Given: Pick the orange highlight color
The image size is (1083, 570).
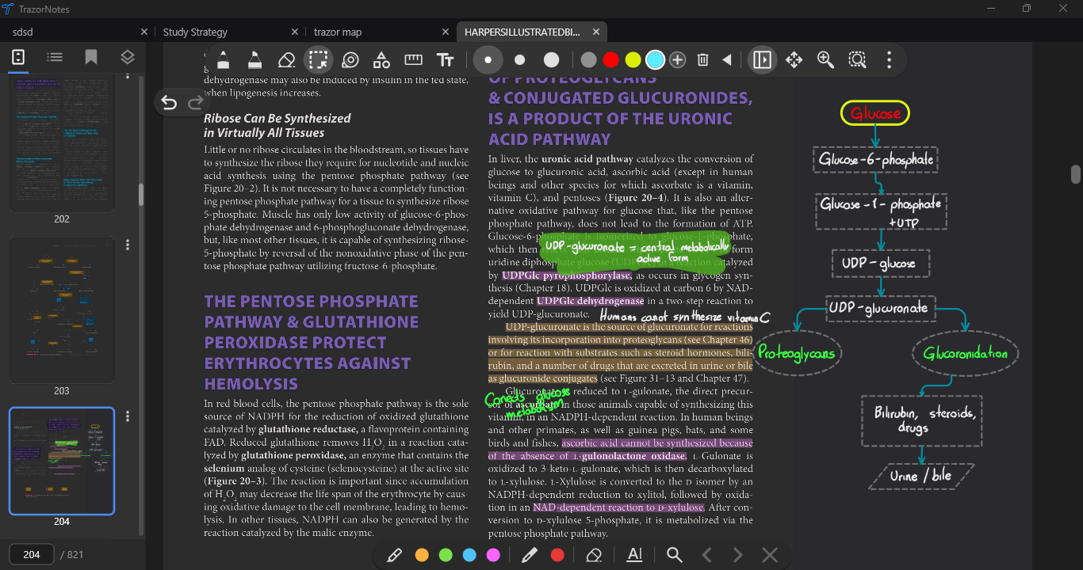Looking at the screenshot, I should [x=422, y=555].
